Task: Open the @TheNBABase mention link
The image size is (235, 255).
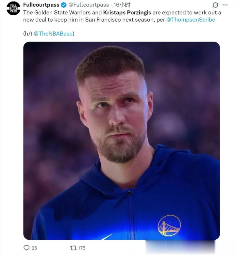Action: [x=53, y=34]
